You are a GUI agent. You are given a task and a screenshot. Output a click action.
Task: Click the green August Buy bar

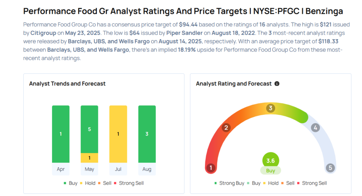coord(147,134)
